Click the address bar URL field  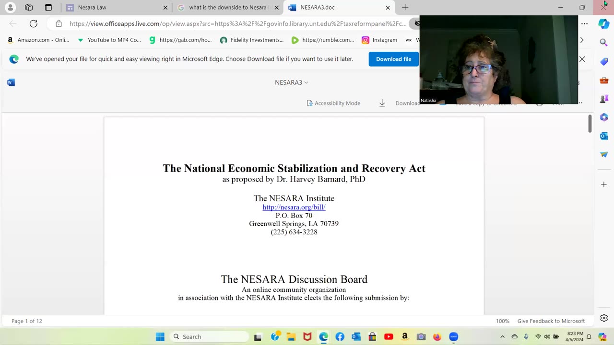coord(237,23)
